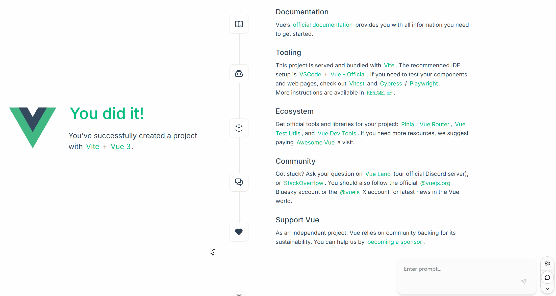
Task: Open the official documentation link
Action: pyautogui.click(x=322, y=25)
